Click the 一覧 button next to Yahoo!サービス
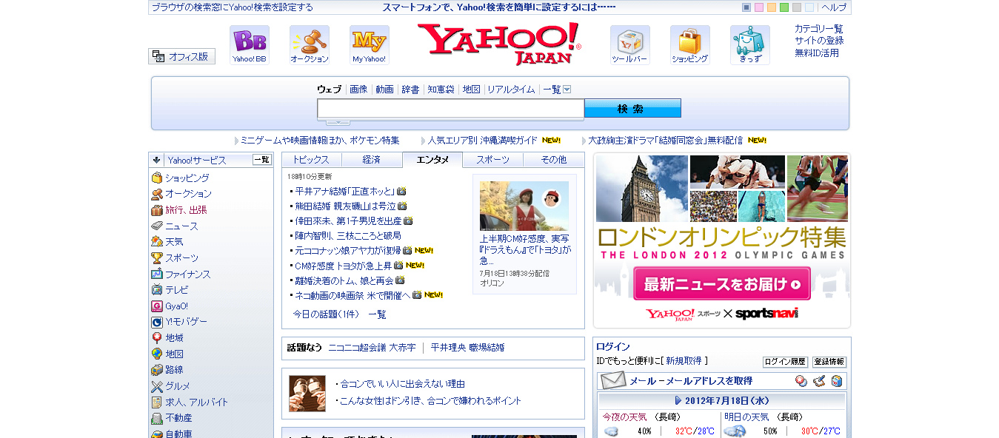This screenshot has height=438, width=999. click(262, 160)
